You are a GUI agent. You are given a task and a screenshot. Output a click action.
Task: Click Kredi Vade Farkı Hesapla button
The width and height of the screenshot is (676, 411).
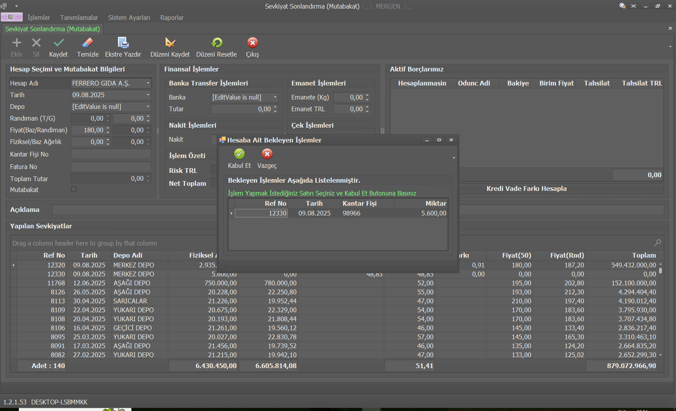[x=526, y=189]
